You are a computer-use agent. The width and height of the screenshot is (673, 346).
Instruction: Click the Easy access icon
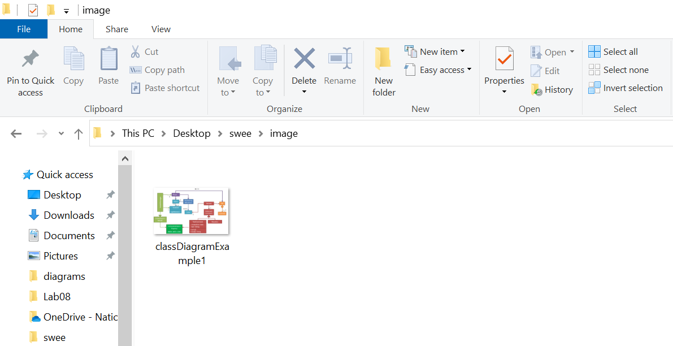point(410,70)
